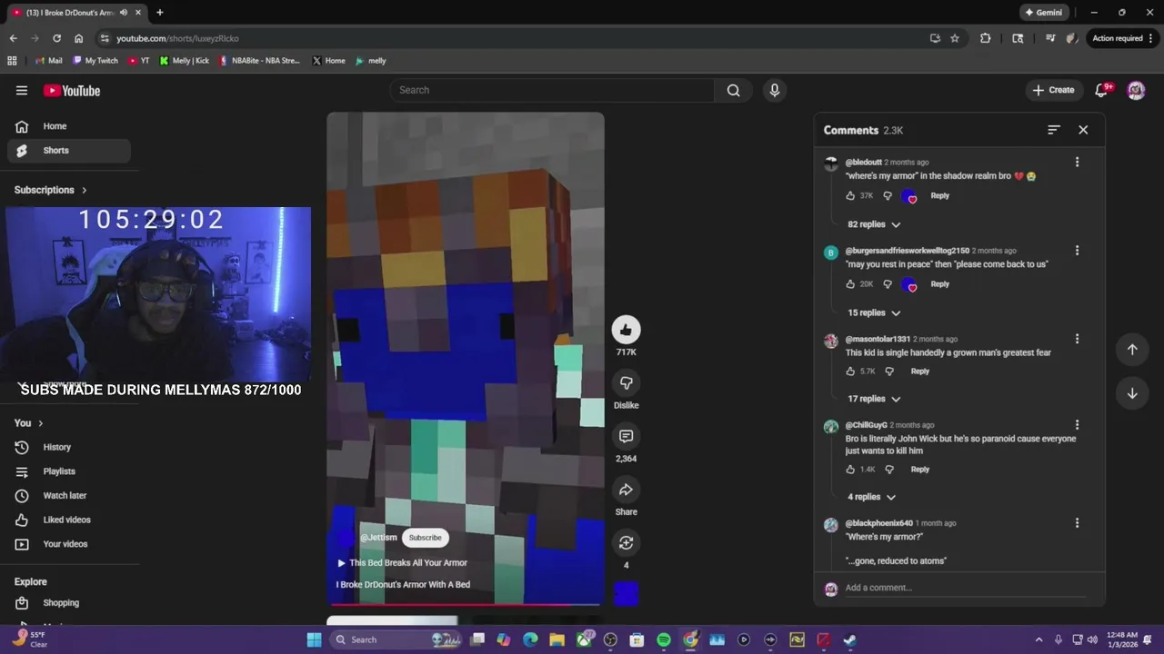The height and width of the screenshot is (654, 1164).
Task: Open options menu for @ChillGuyG comment
Action: pyautogui.click(x=1077, y=424)
